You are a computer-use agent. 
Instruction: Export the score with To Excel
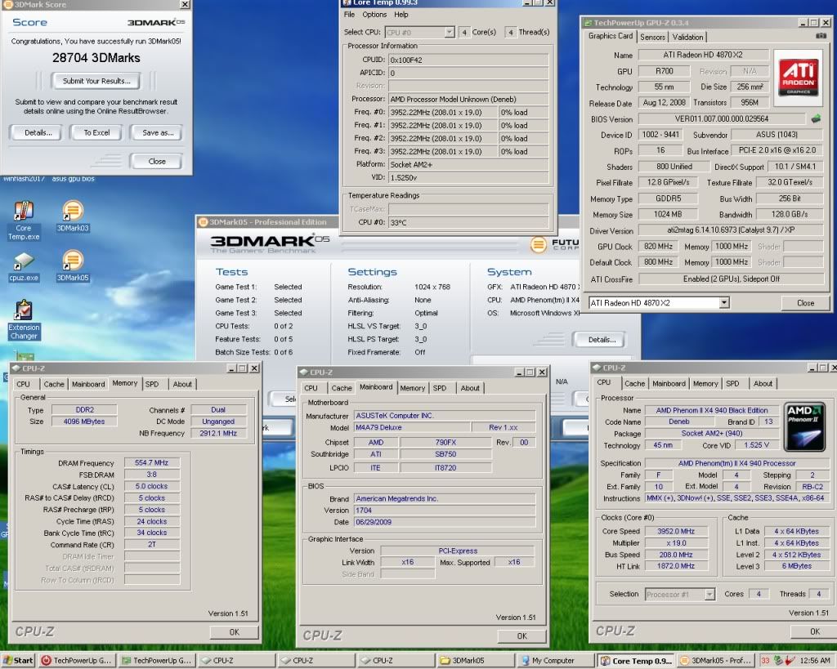[x=96, y=133]
